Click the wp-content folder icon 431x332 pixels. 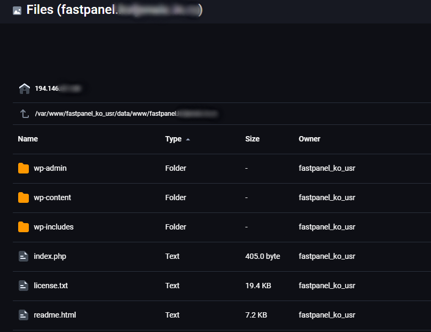point(23,197)
